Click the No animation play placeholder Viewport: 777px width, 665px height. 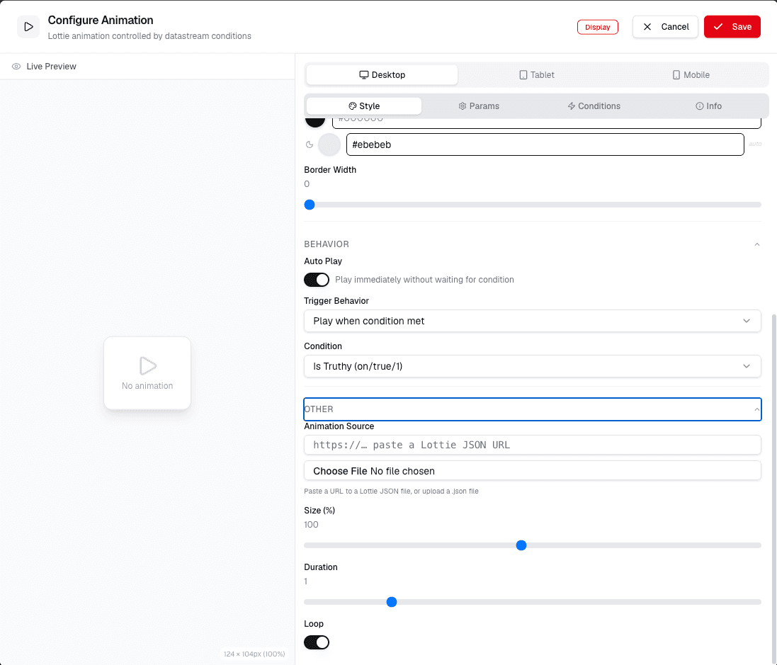tap(147, 373)
